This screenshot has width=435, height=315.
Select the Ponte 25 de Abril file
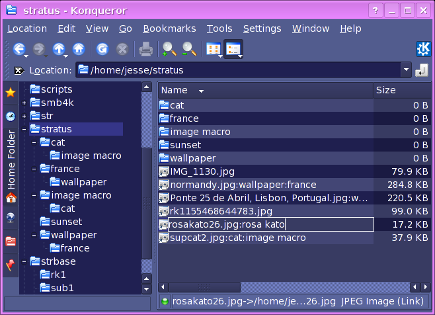(x=264, y=198)
